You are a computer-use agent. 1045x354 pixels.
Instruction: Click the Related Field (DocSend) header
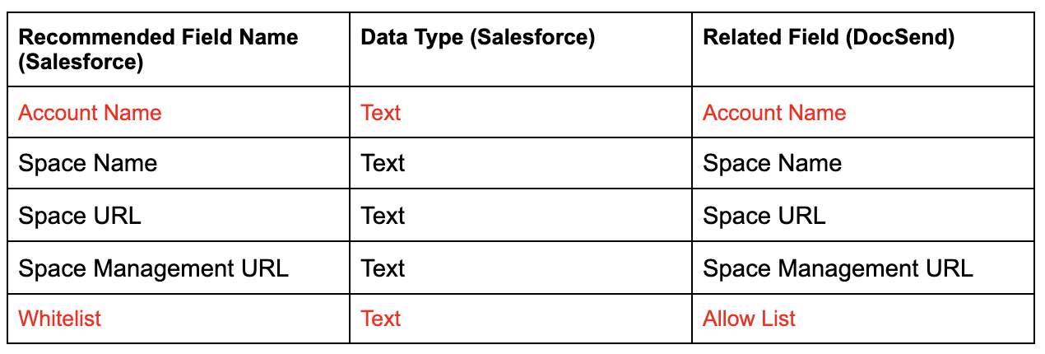(863, 49)
